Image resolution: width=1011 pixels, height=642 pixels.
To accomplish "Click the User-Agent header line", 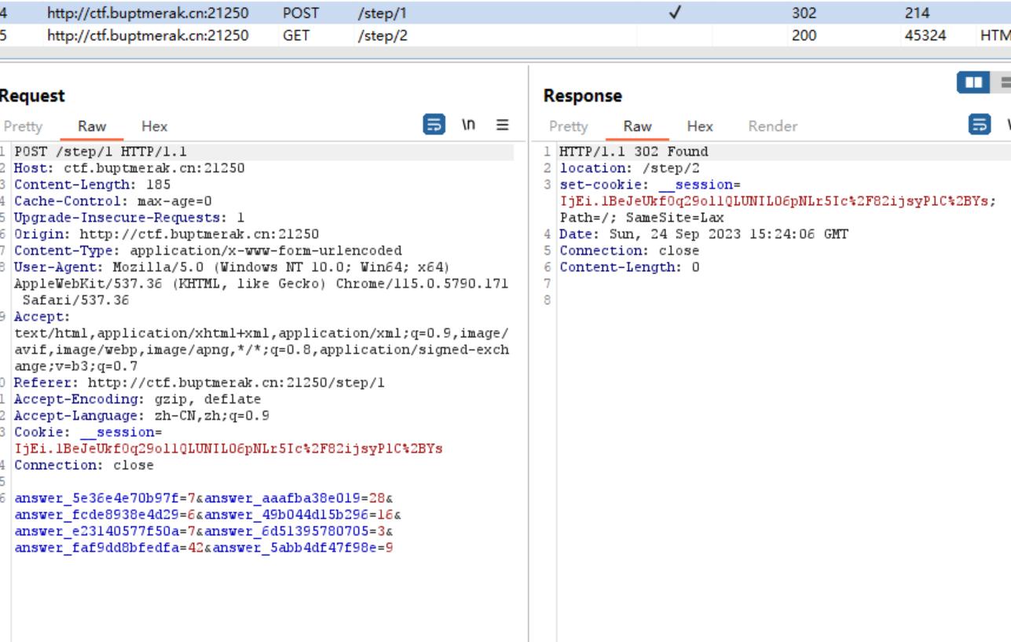I will [262, 284].
